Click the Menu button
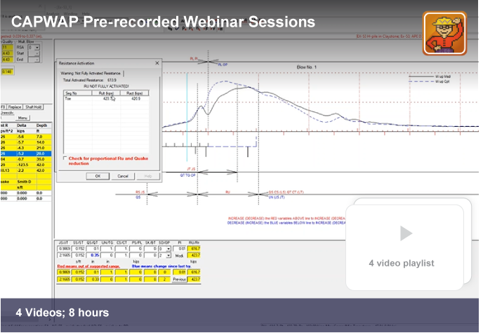This screenshot has height=333, width=483. [x=22, y=118]
